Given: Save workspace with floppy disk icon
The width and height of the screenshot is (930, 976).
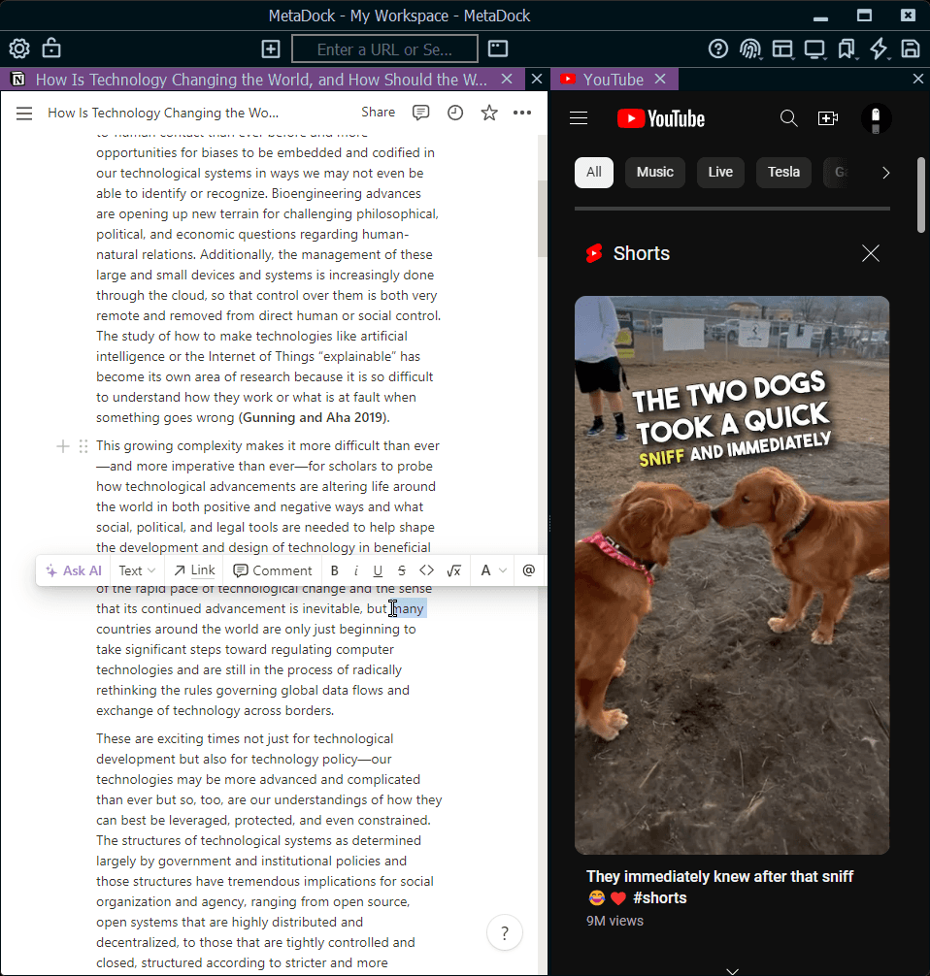Looking at the screenshot, I should (911, 49).
